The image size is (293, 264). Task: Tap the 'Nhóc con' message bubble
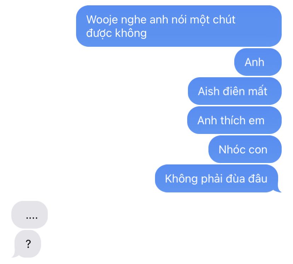pos(245,149)
